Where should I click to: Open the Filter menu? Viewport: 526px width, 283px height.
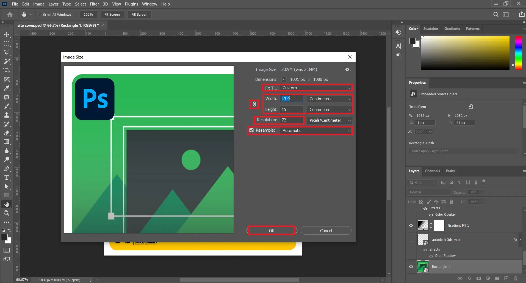(x=94, y=4)
